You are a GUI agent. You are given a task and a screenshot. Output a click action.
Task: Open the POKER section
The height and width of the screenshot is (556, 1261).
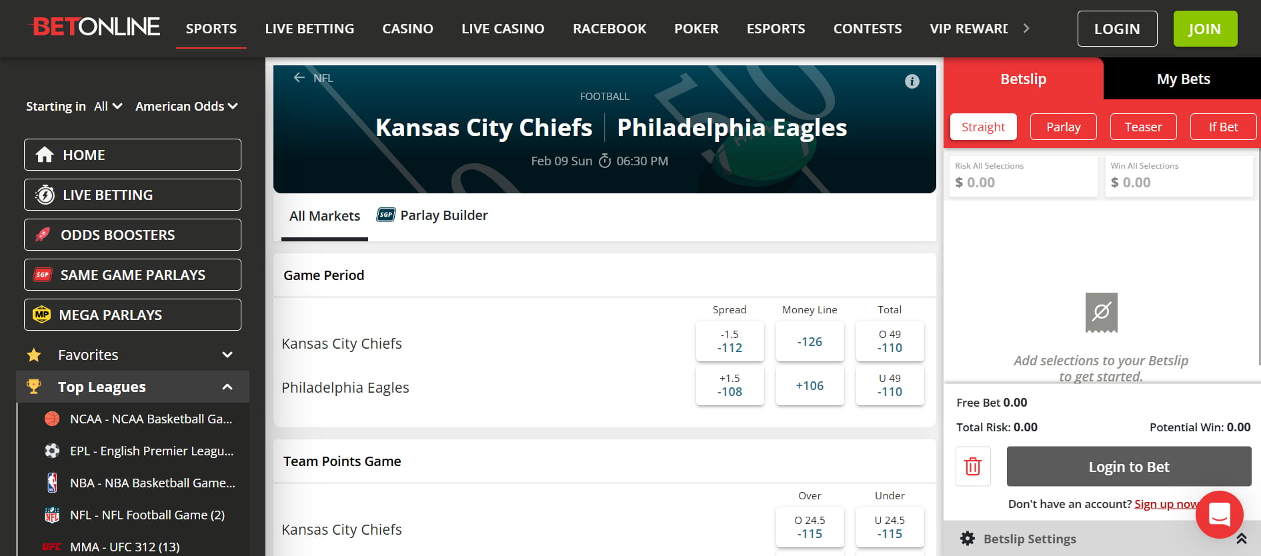(696, 29)
